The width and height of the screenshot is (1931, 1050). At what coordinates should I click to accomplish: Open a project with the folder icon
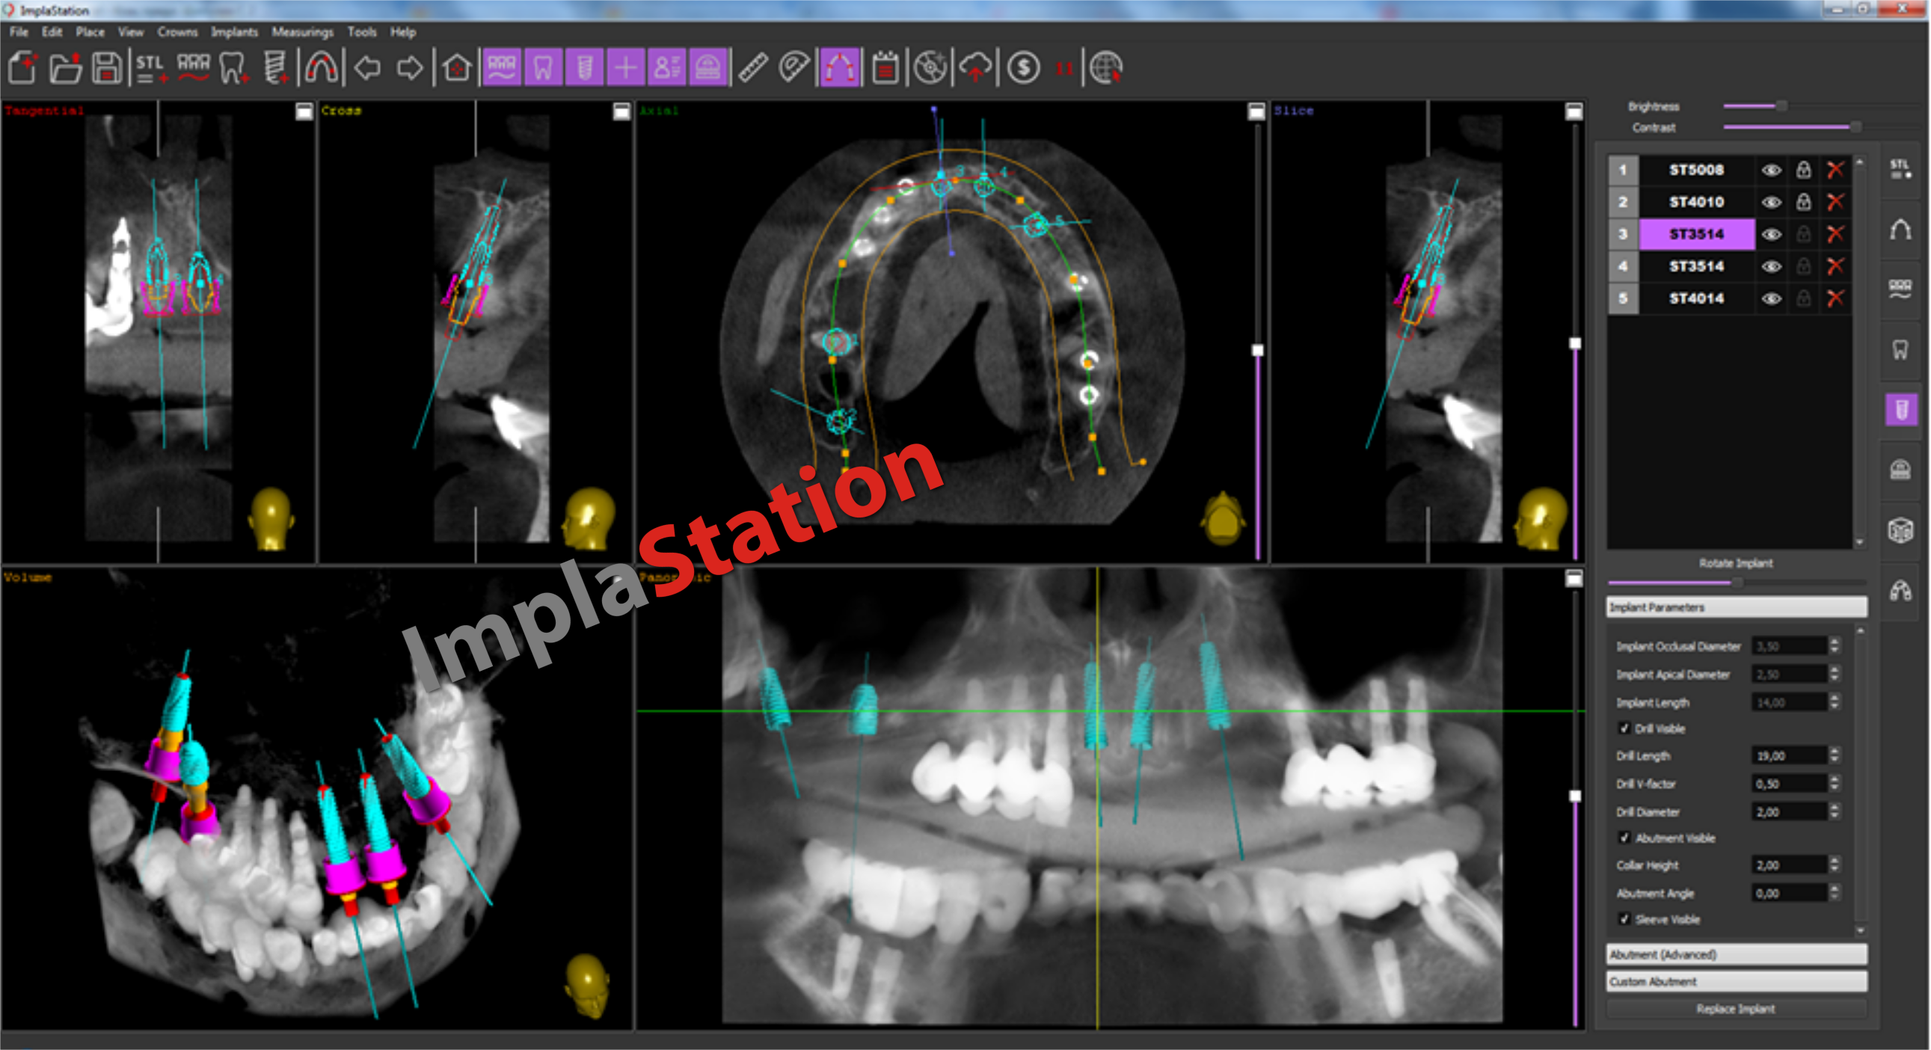tap(65, 67)
